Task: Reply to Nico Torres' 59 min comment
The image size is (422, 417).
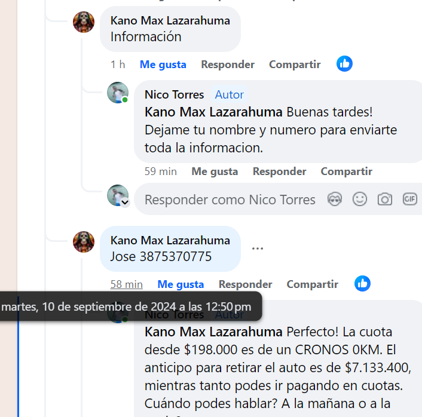Action: 279,171
